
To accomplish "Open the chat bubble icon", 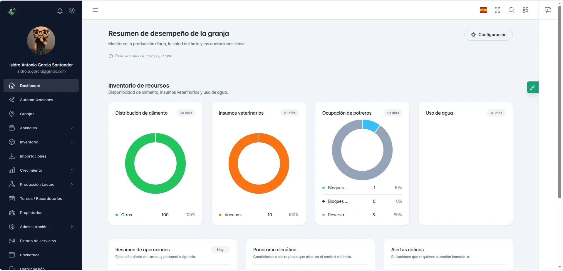I will tap(548, 10).
